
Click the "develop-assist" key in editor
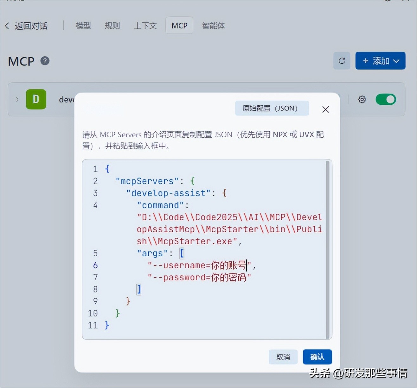click(169, 193)
